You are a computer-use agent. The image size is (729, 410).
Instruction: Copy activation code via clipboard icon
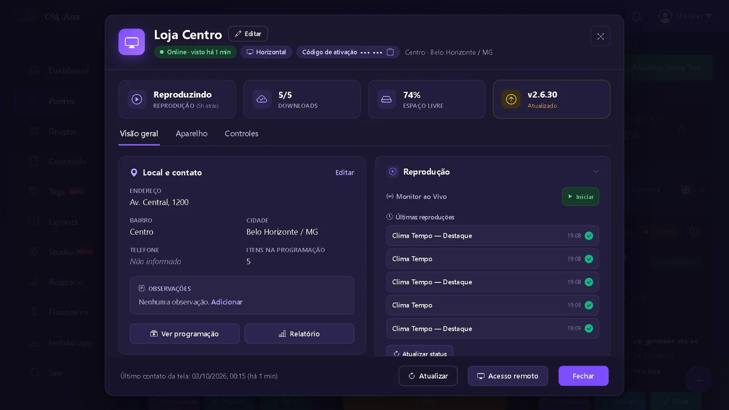[390, 52]
